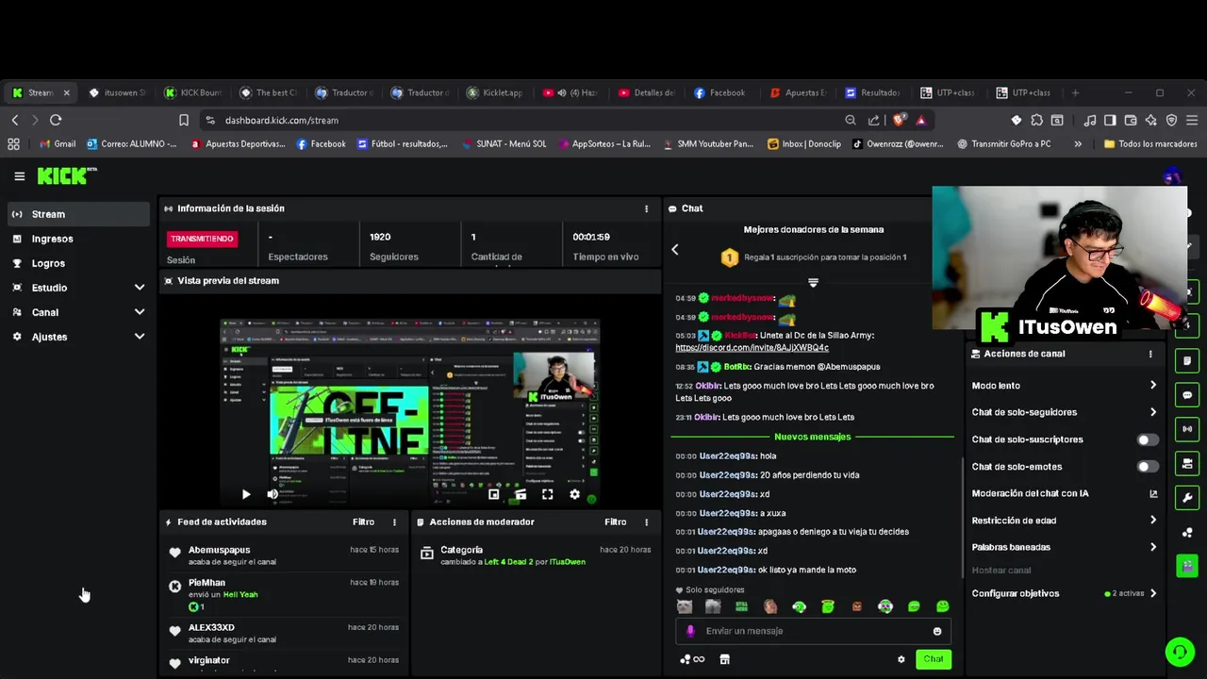This screenshot has width=1207, height=679.
Task: Click ALEX33XD follow entry in activity feed
Action: [283, 633]
